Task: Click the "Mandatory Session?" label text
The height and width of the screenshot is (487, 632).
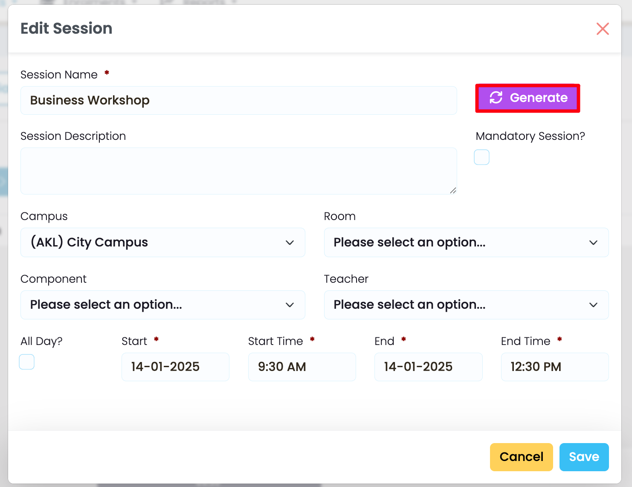Action: [530, 136]
